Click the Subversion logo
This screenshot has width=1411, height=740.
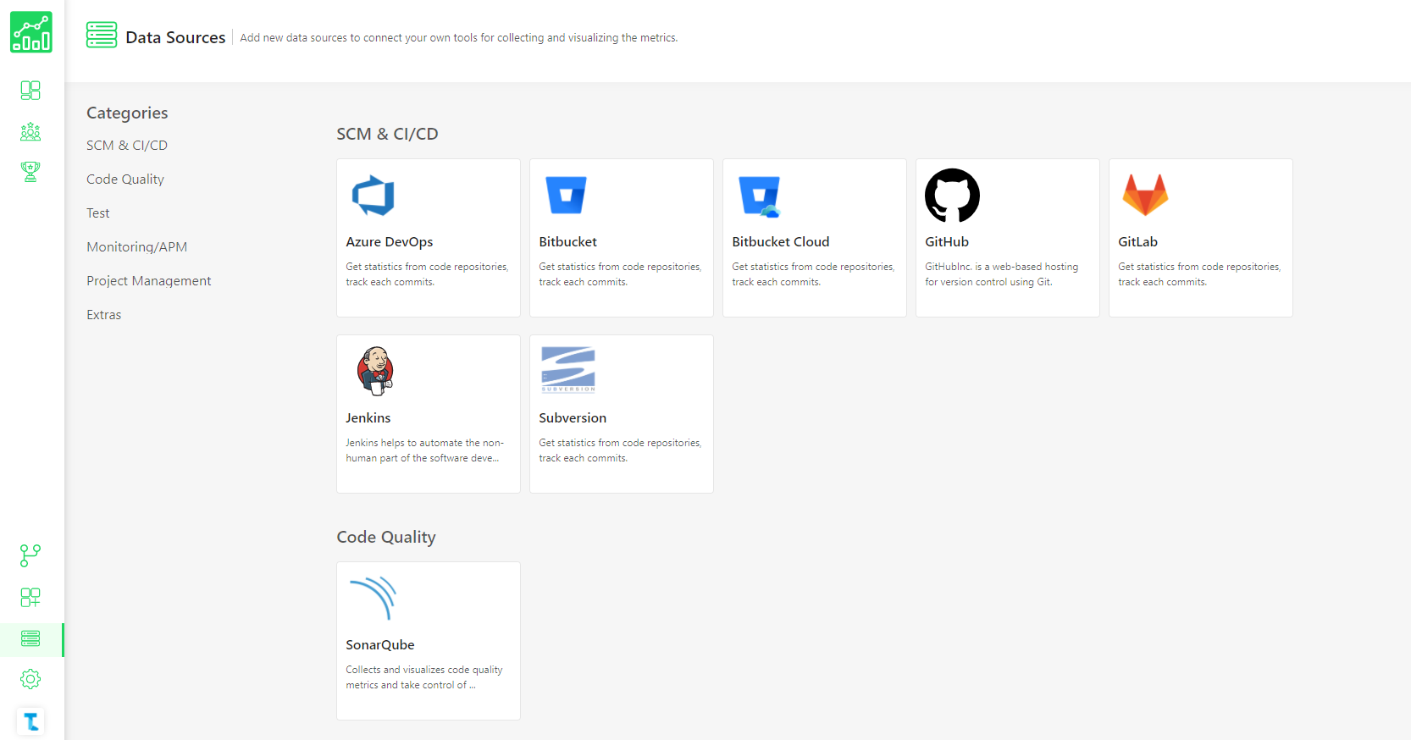tap(568, 370)
